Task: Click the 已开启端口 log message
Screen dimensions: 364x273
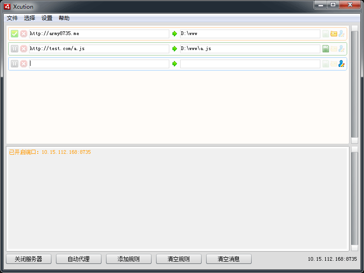Action: tap(50, 152)
